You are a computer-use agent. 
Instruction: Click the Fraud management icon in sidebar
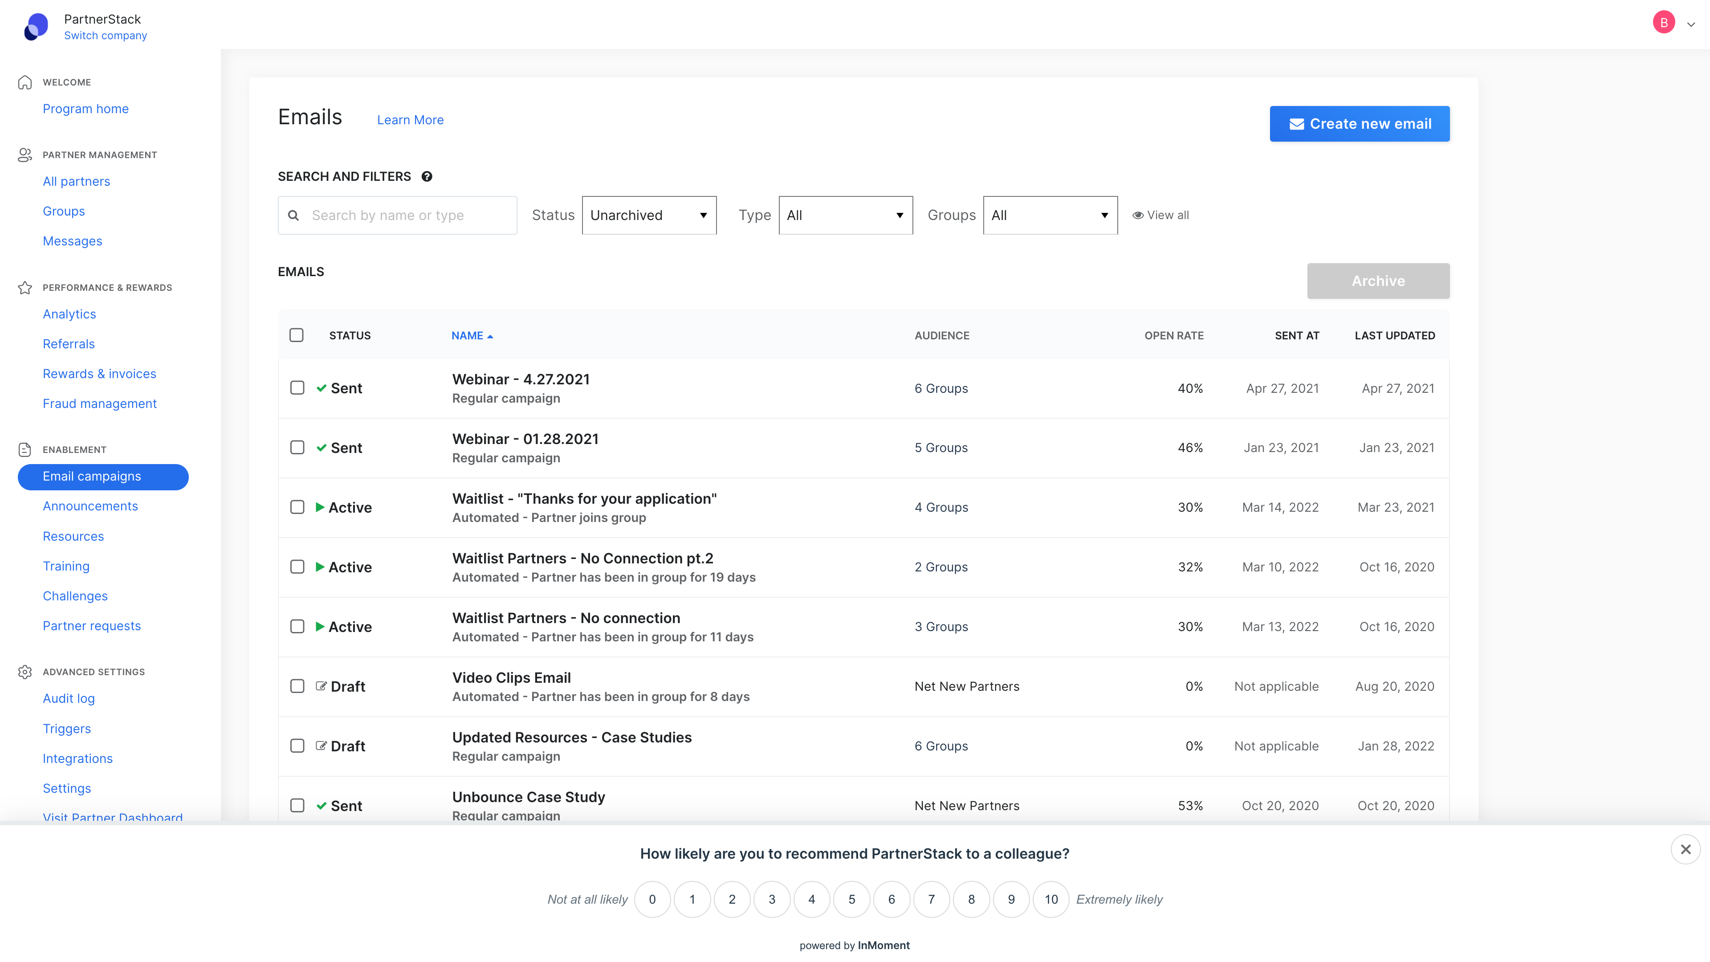(x=100, y=403)
